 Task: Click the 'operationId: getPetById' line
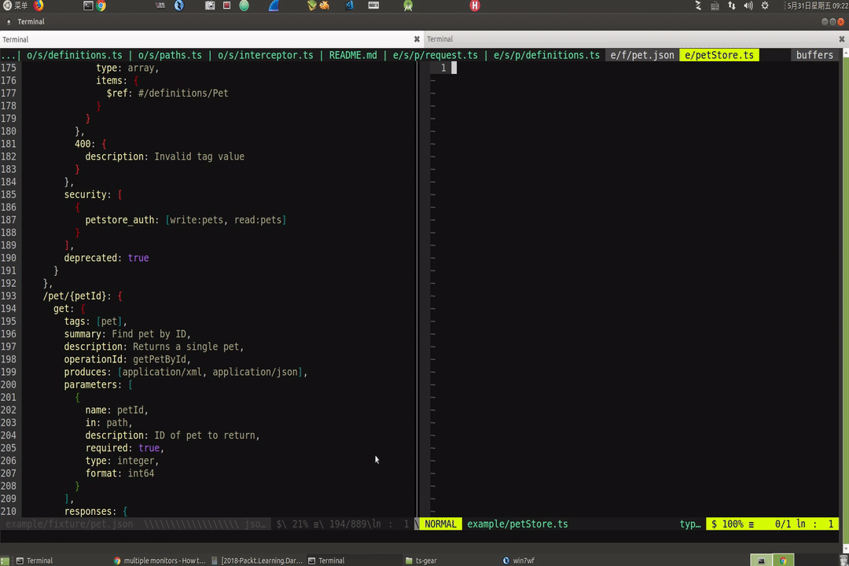pyautogui.click(x=127, y=359)
